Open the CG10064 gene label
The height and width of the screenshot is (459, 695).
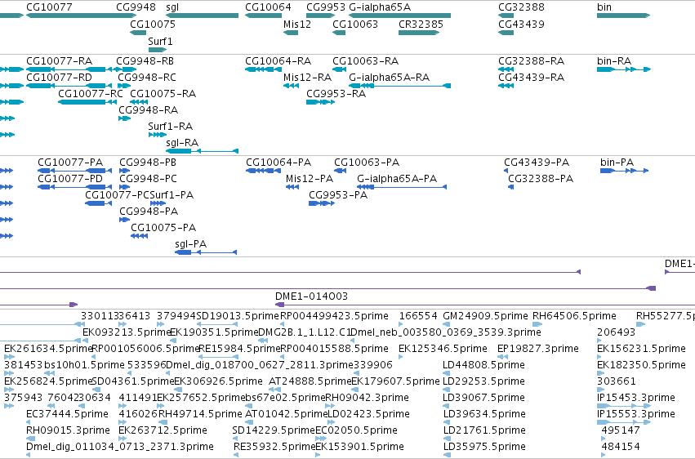click(268, 7)
